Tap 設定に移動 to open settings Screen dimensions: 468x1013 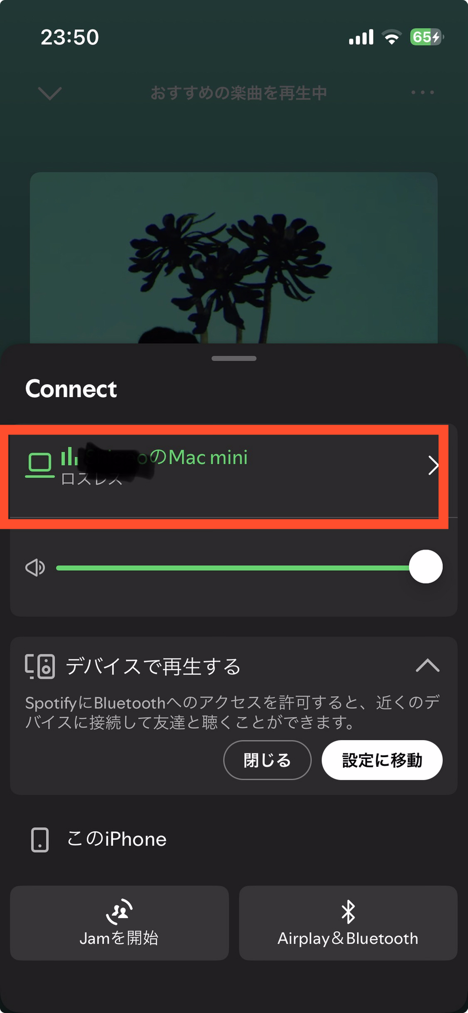pyautogui.click(x=382, y=760)
